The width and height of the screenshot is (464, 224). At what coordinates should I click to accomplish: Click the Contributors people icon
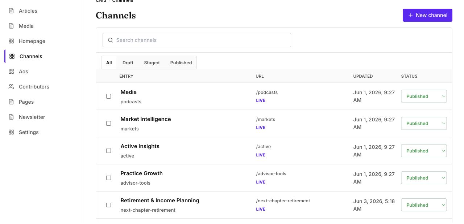pos(11,87)
